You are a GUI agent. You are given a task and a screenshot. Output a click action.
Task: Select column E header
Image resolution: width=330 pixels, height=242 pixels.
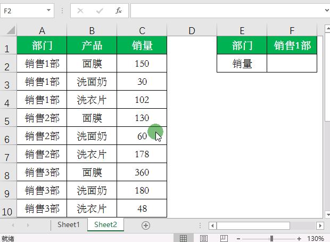point(242,30)
